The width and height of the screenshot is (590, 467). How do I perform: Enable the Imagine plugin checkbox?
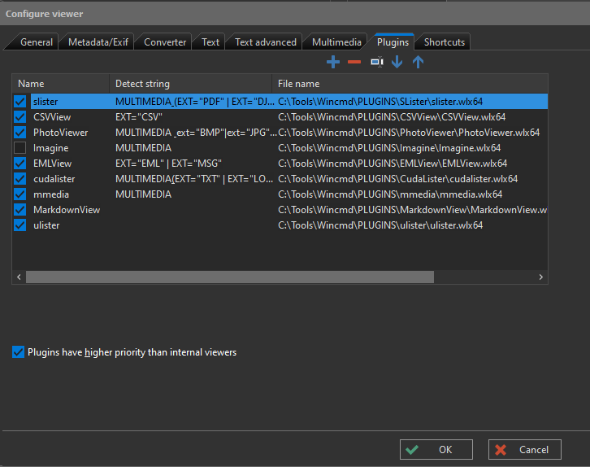pos(20,147)
